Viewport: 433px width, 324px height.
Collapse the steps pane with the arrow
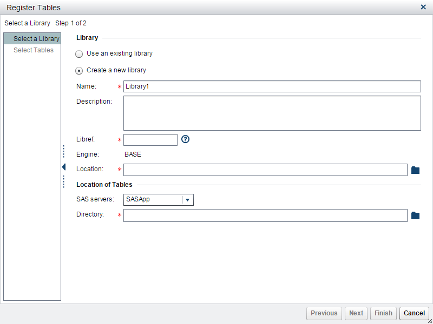click(x=64, y=167)
